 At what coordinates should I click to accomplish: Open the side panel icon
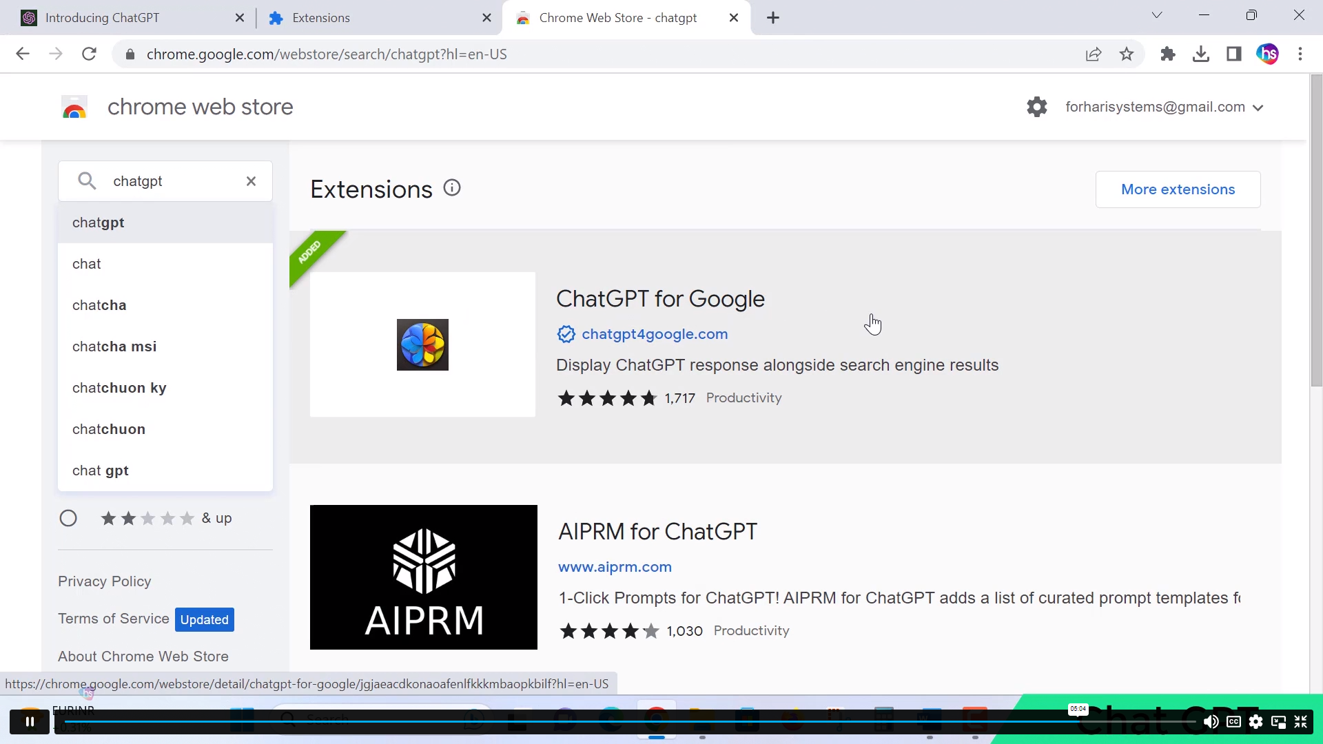1233,54
